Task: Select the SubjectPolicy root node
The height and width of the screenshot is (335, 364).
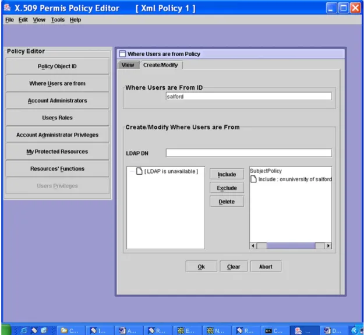Action: coord(266,171)
